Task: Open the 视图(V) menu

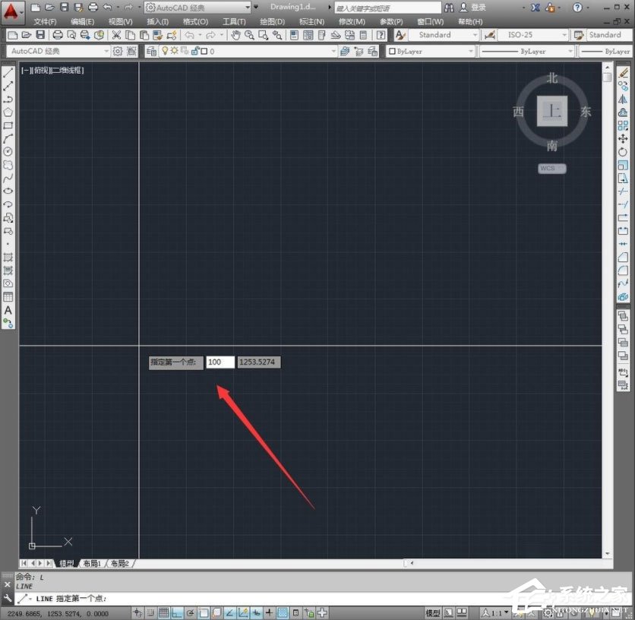Action: [120, 22]
